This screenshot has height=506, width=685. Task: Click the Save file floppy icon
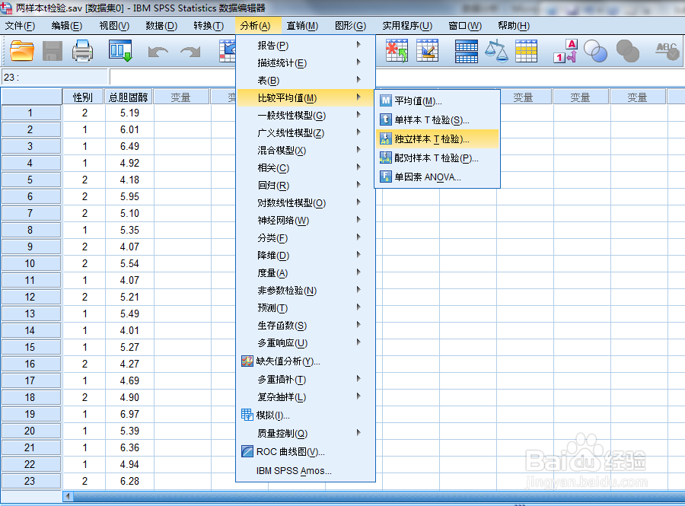[53, 51]
